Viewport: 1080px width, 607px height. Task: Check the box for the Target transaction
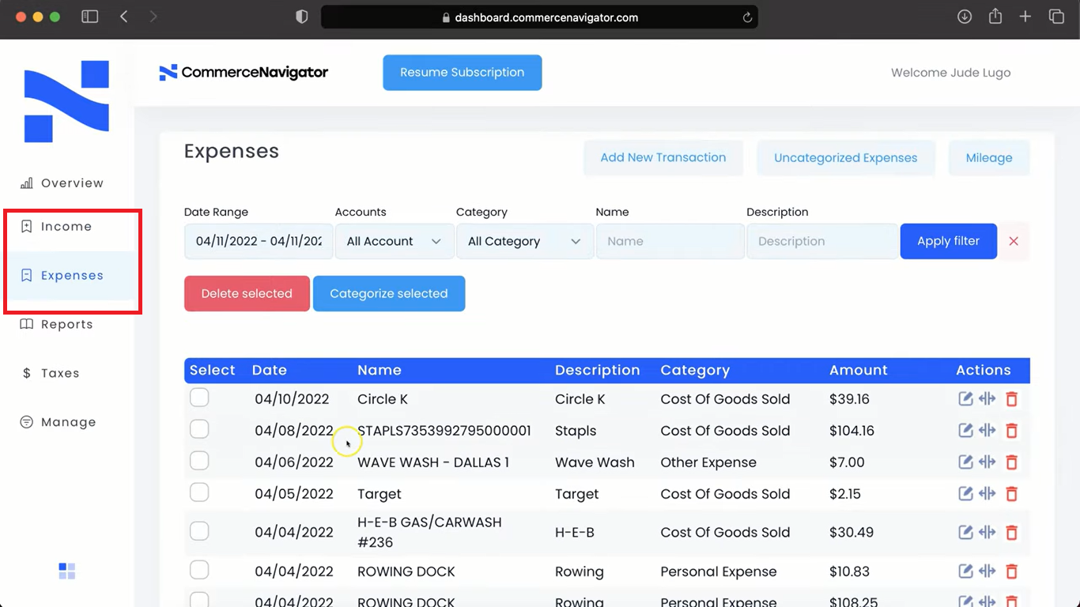pyautogui.click(x=199, y=492)
